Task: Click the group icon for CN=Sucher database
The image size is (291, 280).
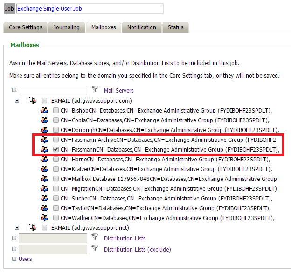Action: click(44, 198)
